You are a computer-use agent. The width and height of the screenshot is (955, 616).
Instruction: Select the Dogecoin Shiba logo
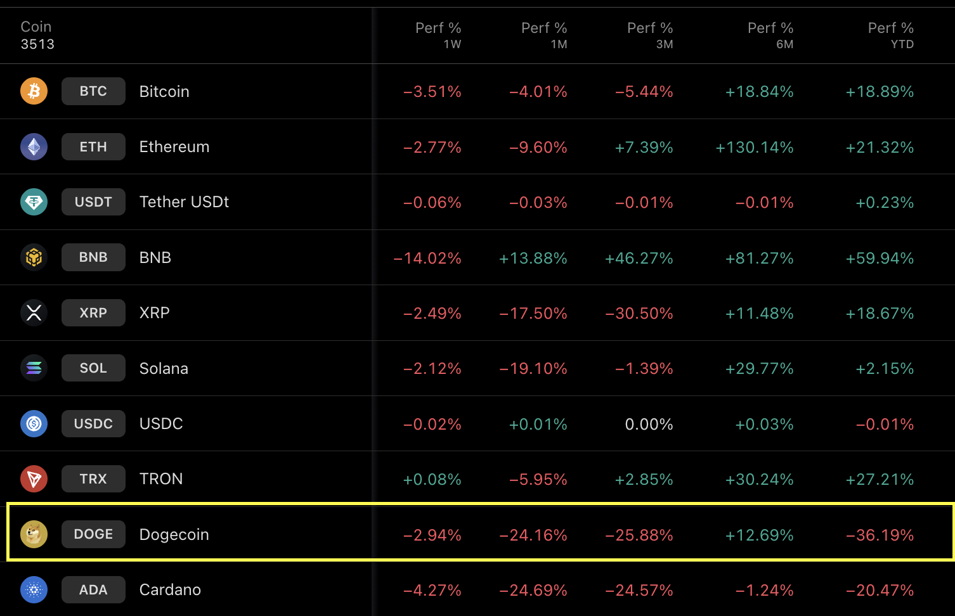pos(34,534)
